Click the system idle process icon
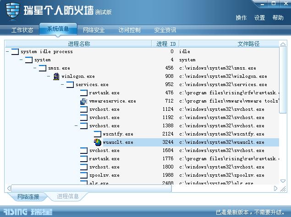 point(15,52)
